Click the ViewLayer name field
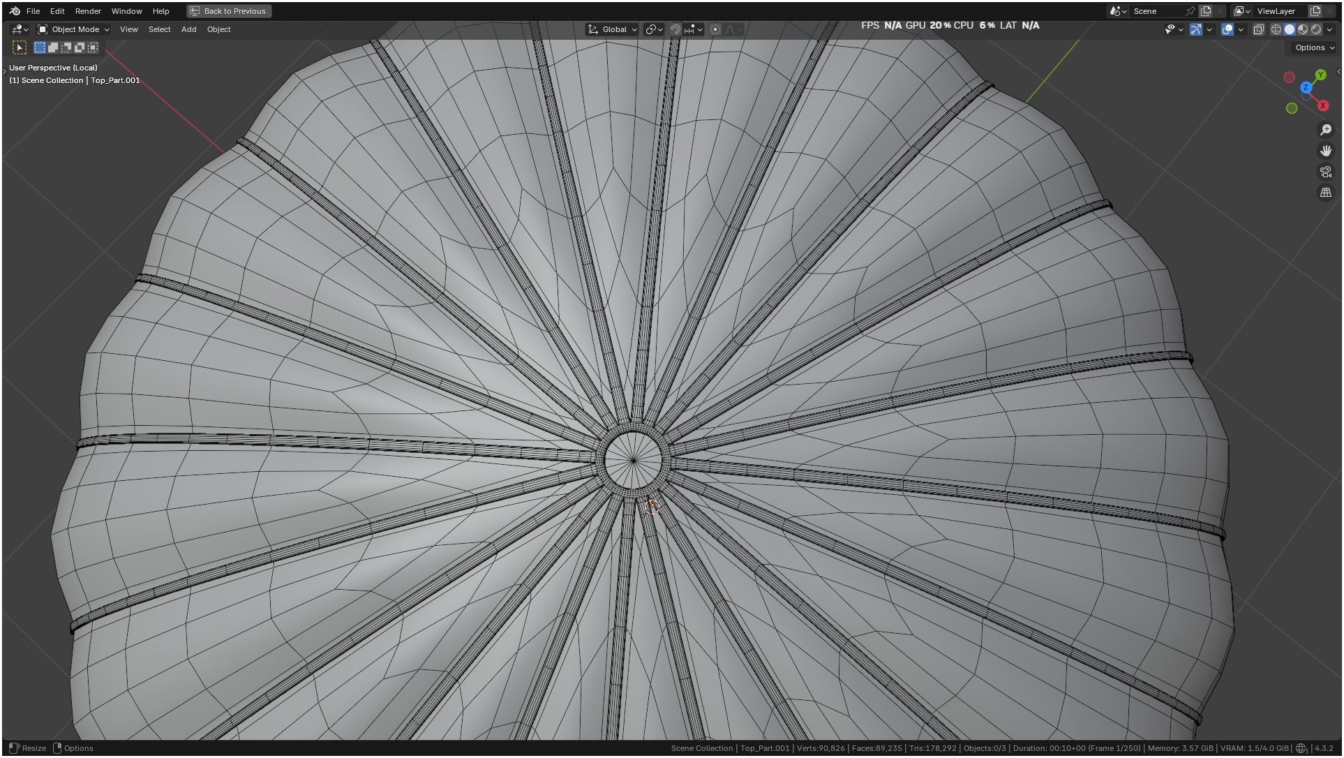 (1280, 11)
